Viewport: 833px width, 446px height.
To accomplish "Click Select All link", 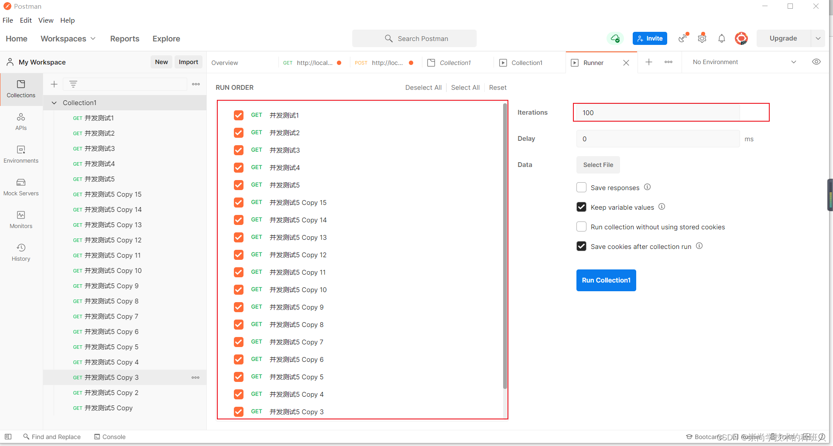I will (x=465, y=88).
